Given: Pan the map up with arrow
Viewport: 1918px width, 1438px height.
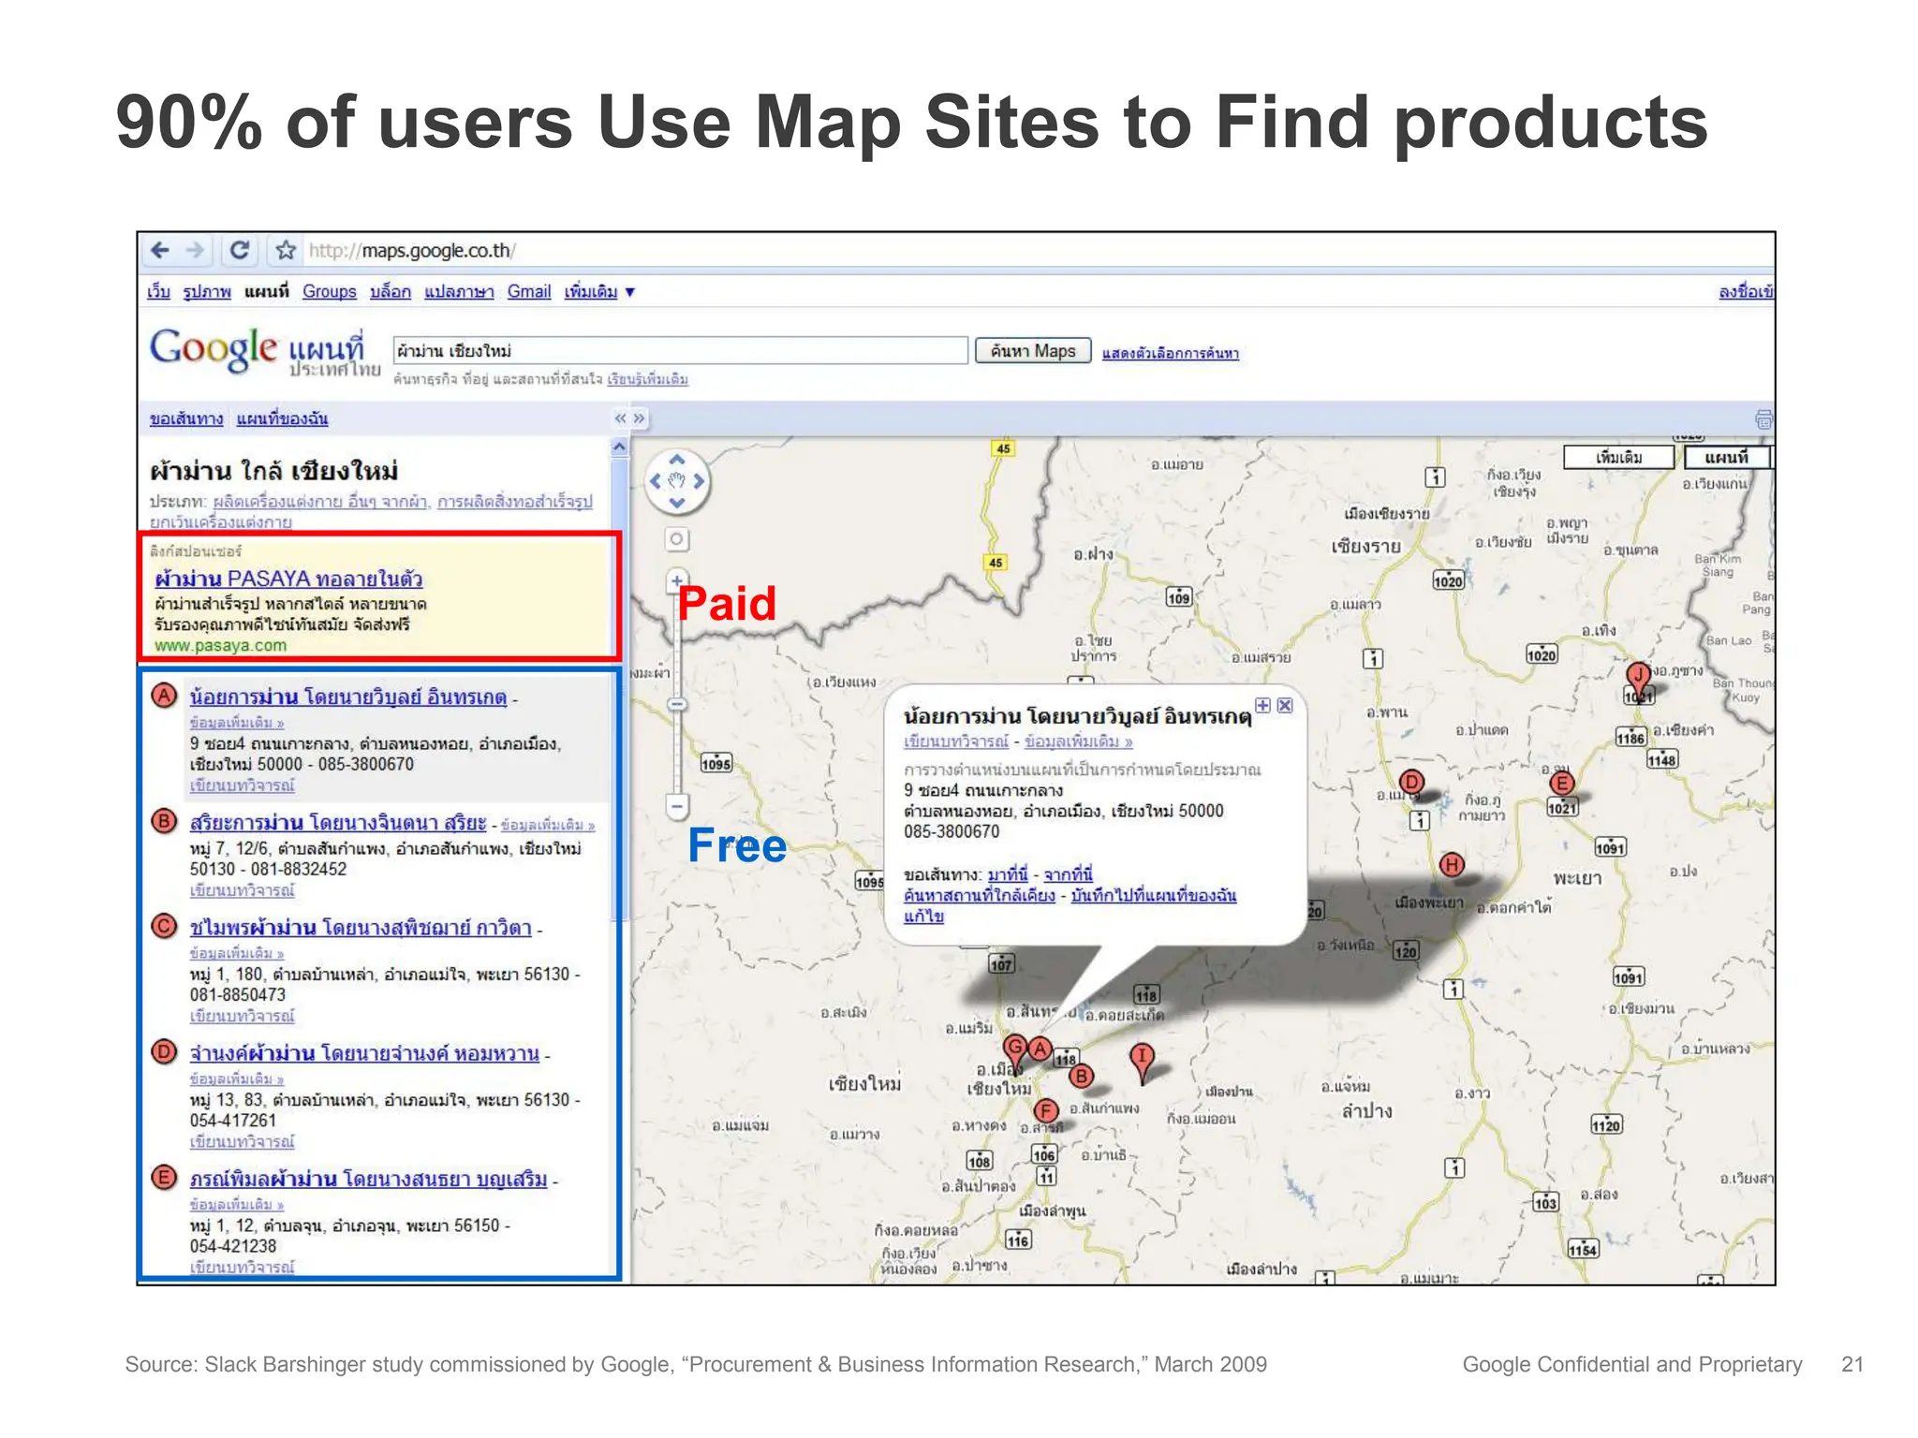Looking at the screenshot, I should coord(677,460).
